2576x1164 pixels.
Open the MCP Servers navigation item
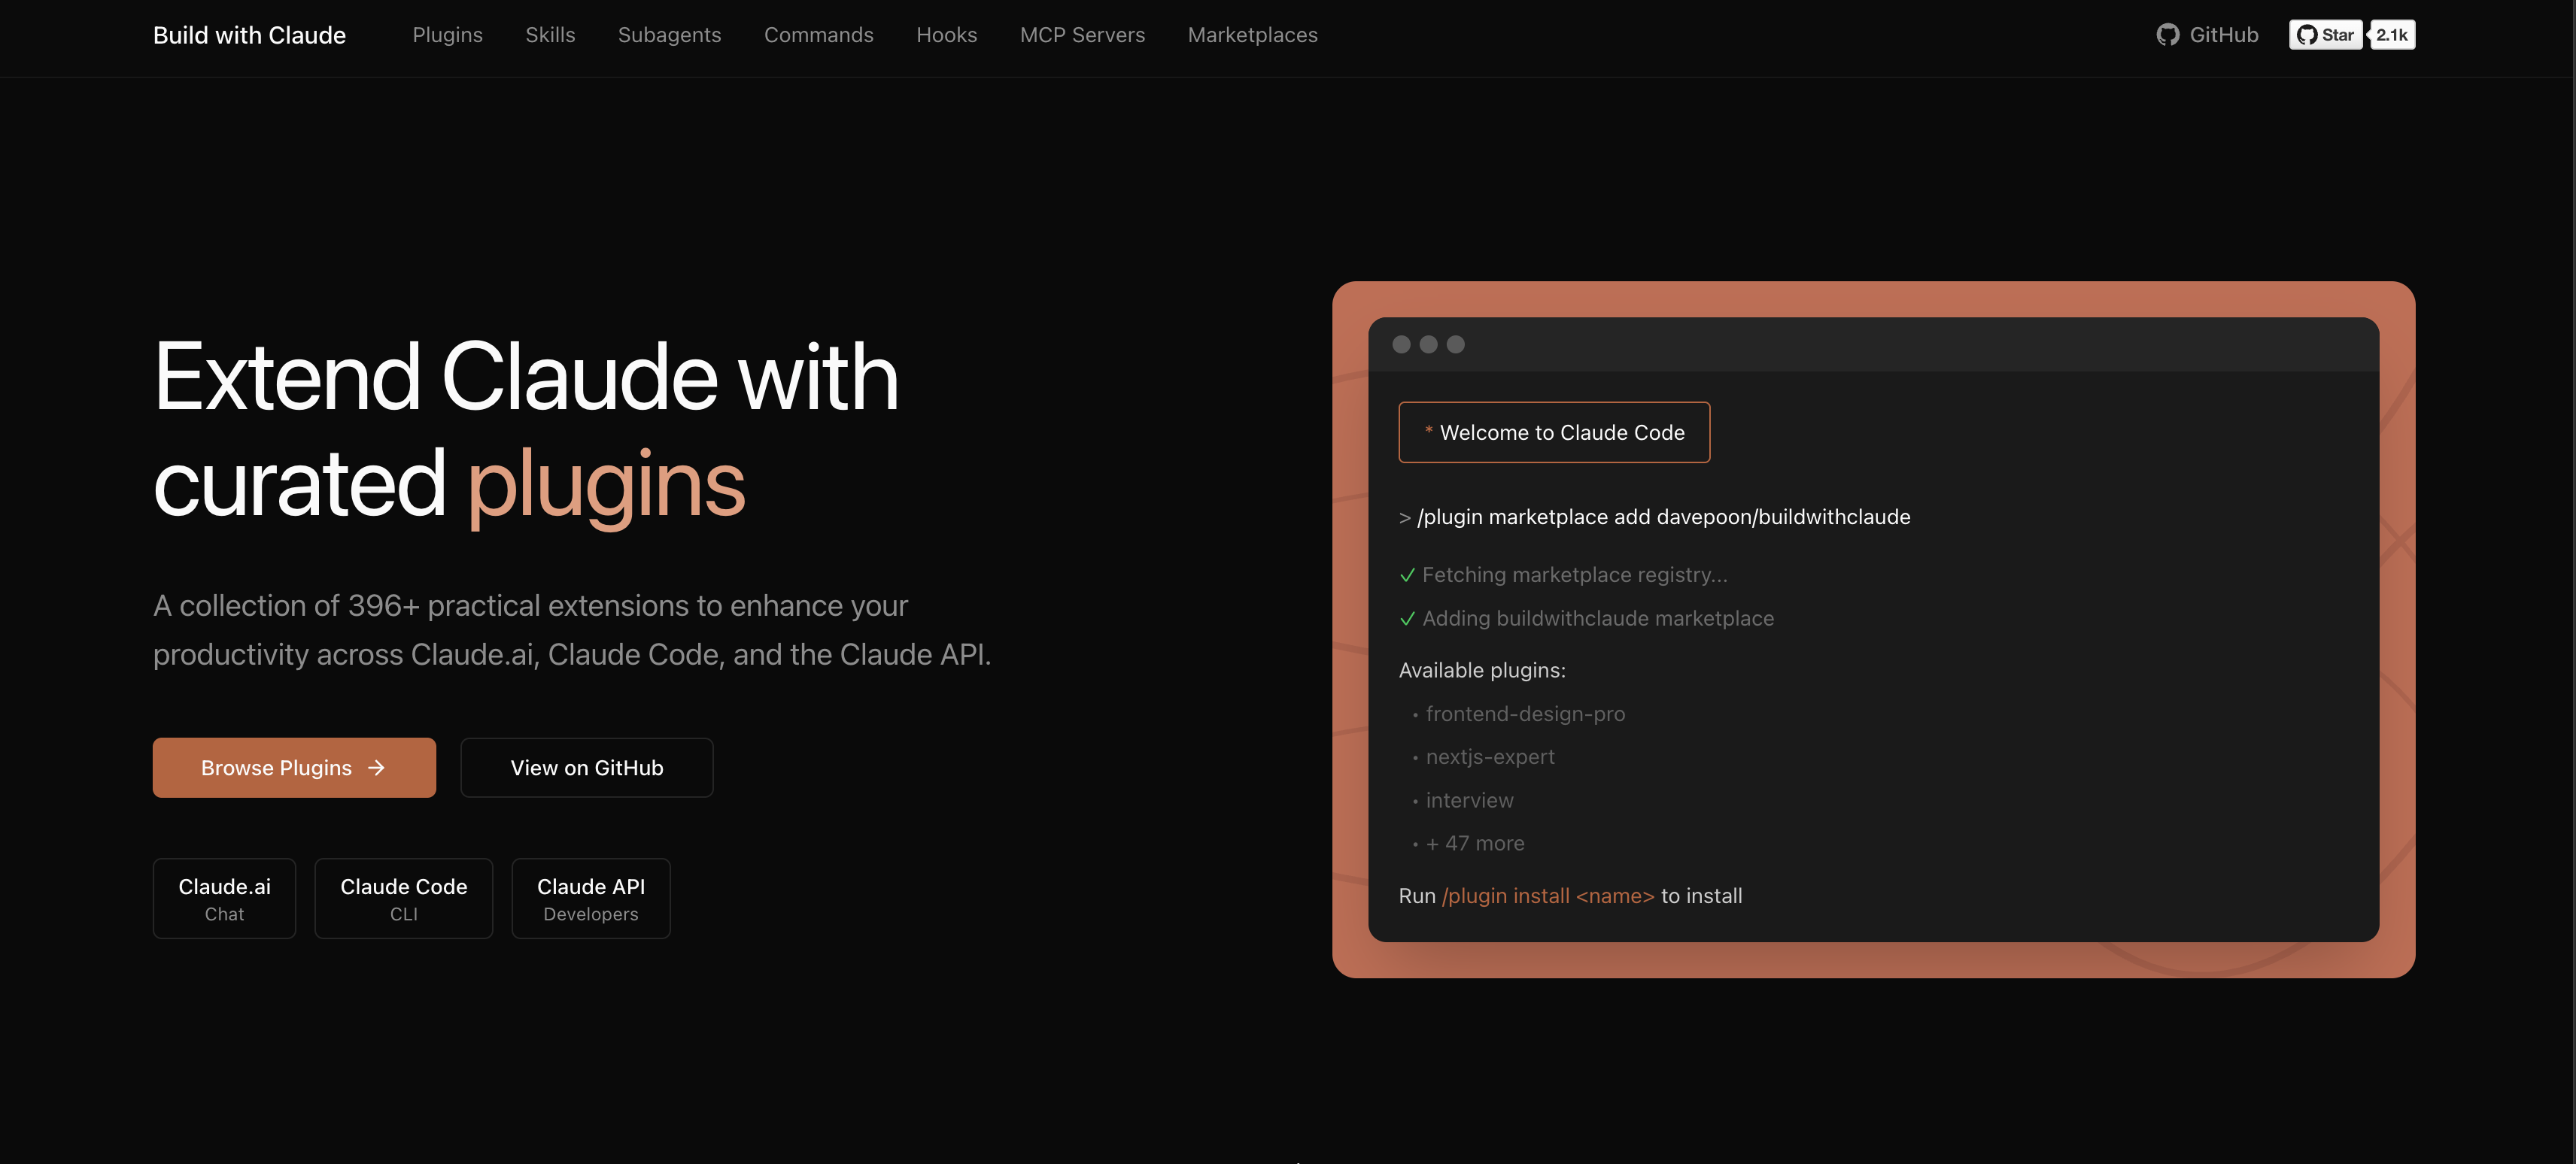pyautogui.click(x=1082, y=34)
